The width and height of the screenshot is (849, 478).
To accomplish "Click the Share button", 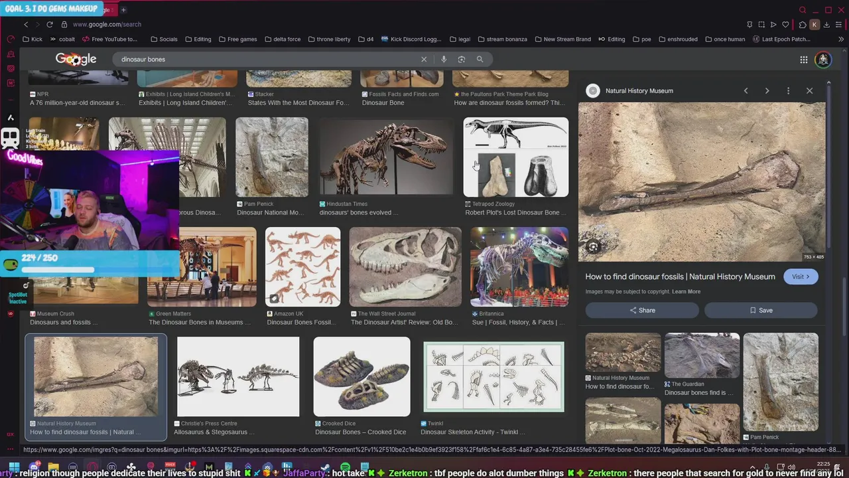I will (642, 310).
